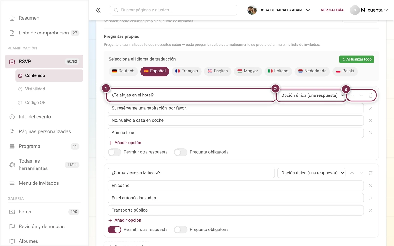Image resolution: width=394 pixels, height=246 pixels.
Task: Choose Italiano as translation language
Action: tap(278, 71)
